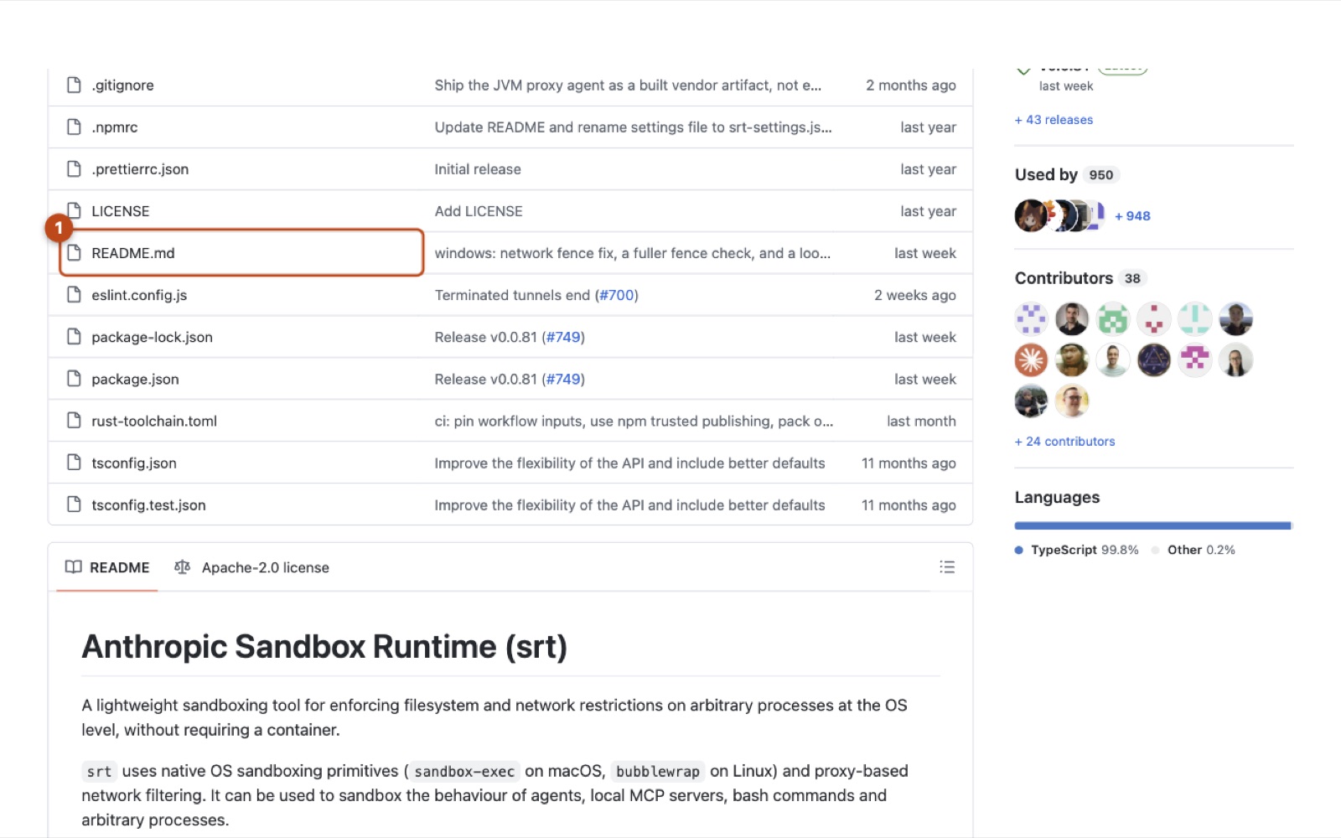Open the LICENSE file
Viewport: 1341px width, 838px height.
click(121, 211)
